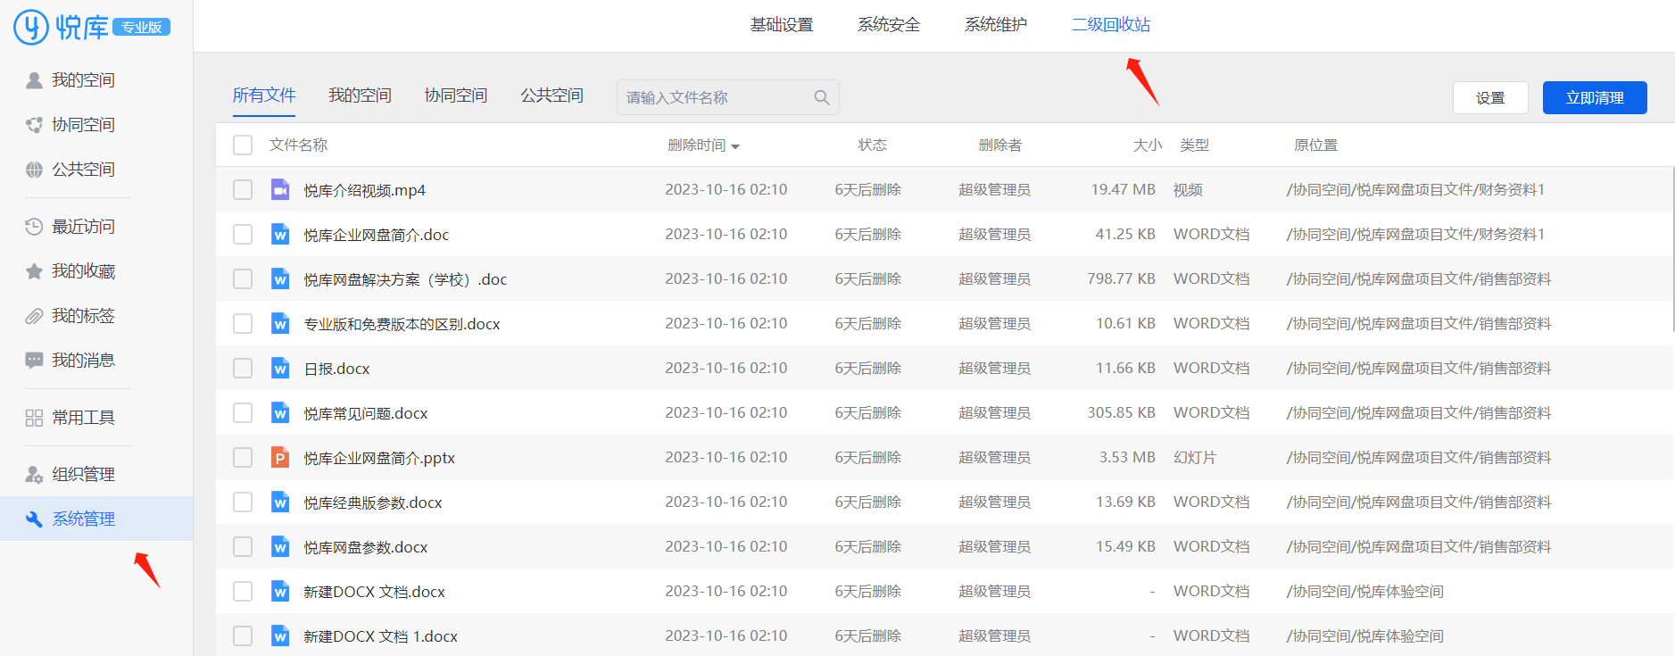Check the box for 悦库常见问题.docx

243,412
